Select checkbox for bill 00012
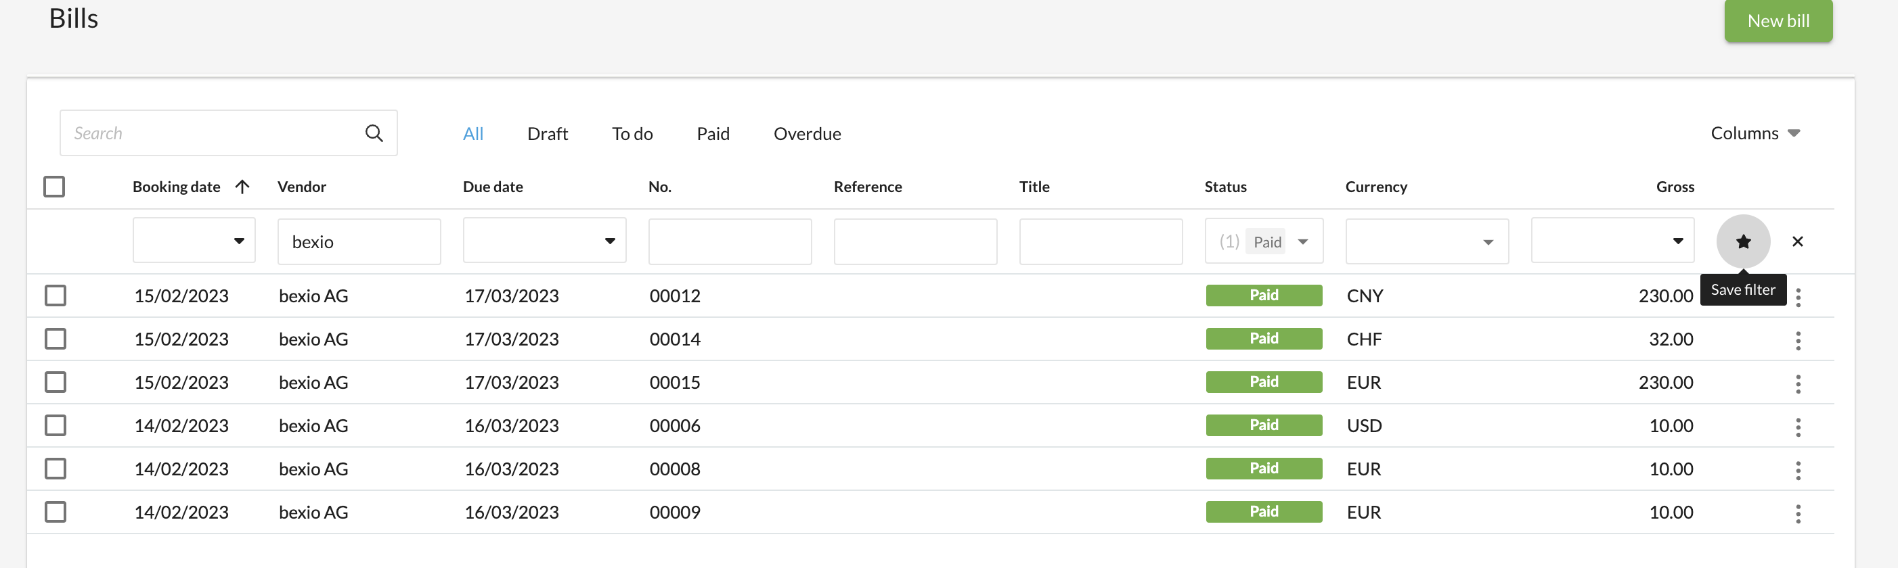The width and height of the screenshot is (1898, 568). [56, 295]
